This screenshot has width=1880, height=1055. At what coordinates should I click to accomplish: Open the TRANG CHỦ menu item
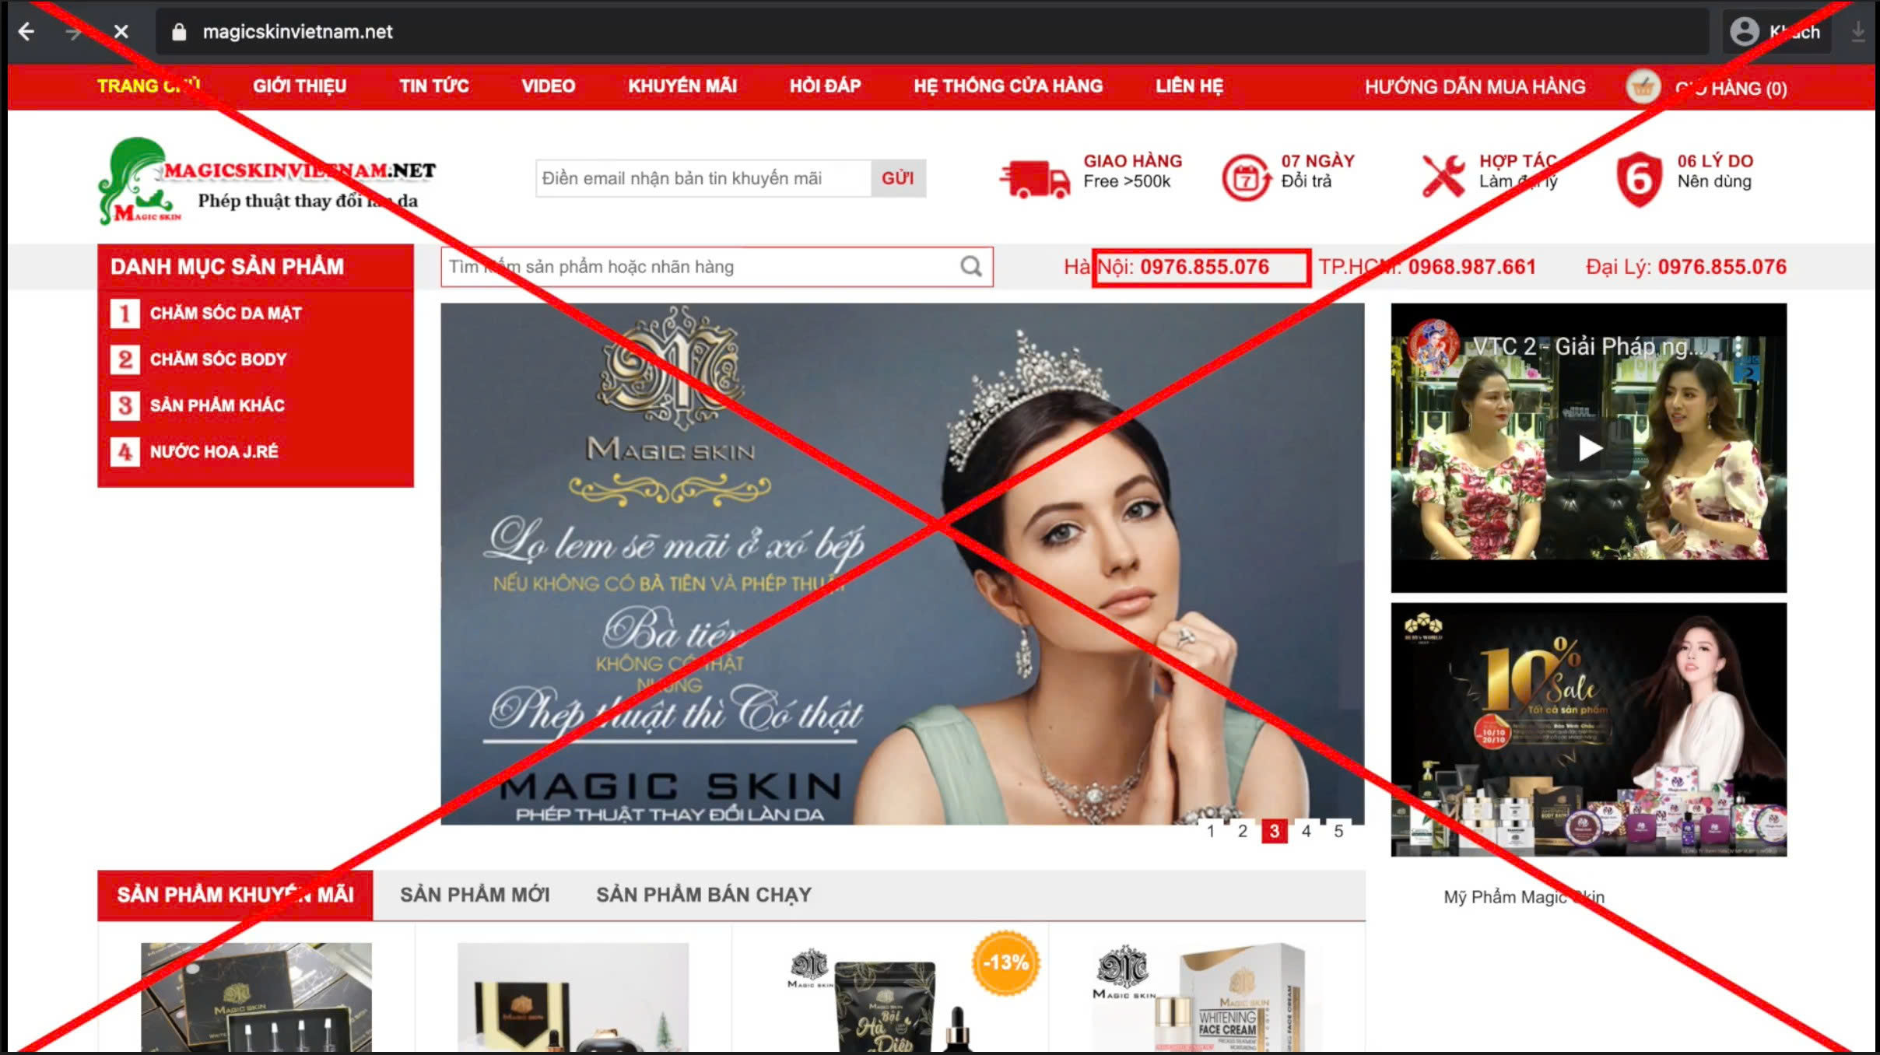149,86
